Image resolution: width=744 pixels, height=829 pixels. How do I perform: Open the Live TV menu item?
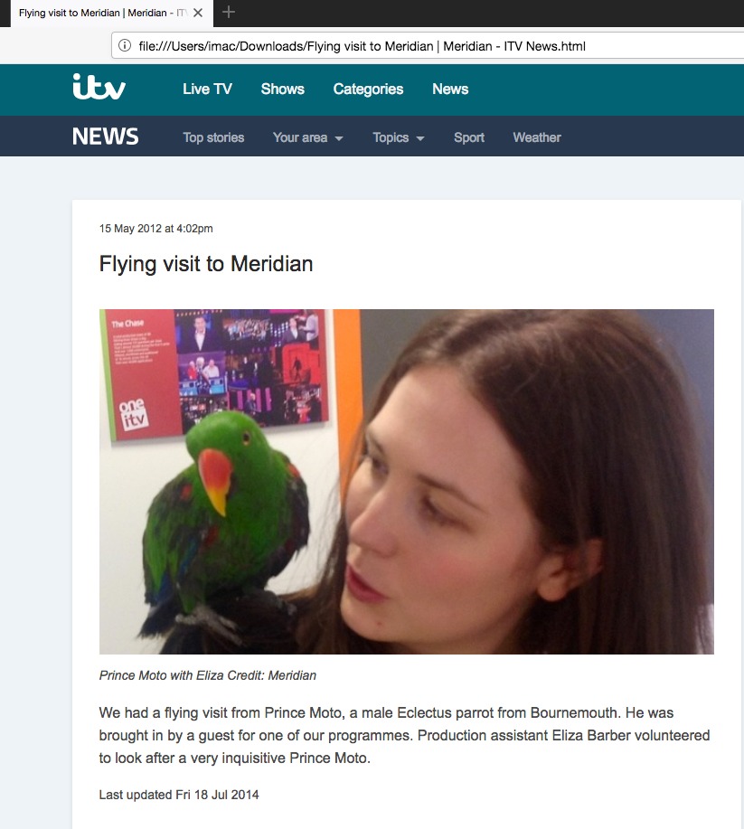click(207, 89)
